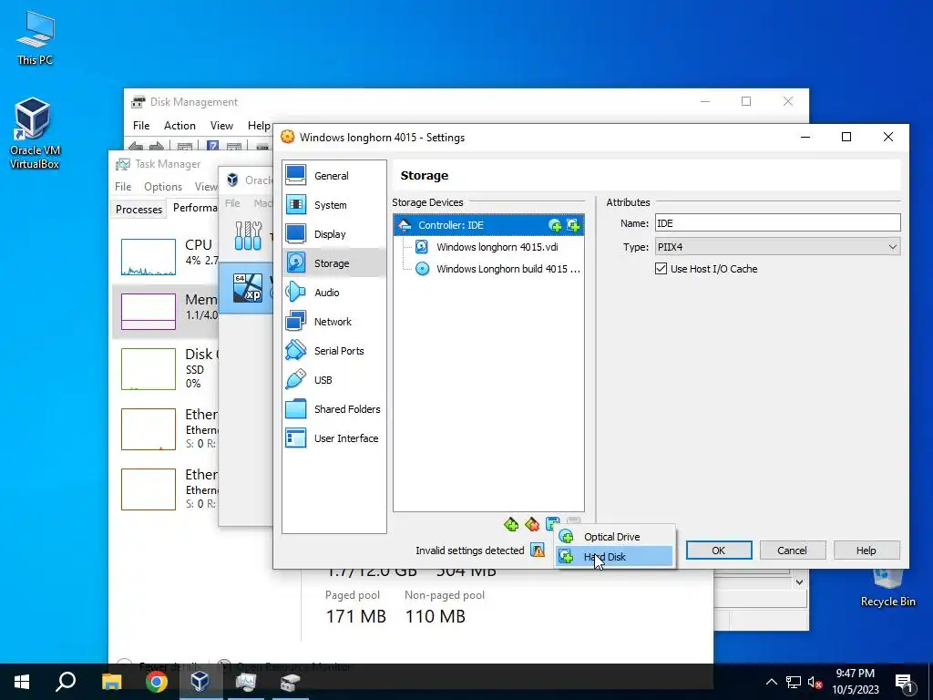The image size is (933, 700).
Task: Click the add controller icon below storage list
Action: (511, 524)
